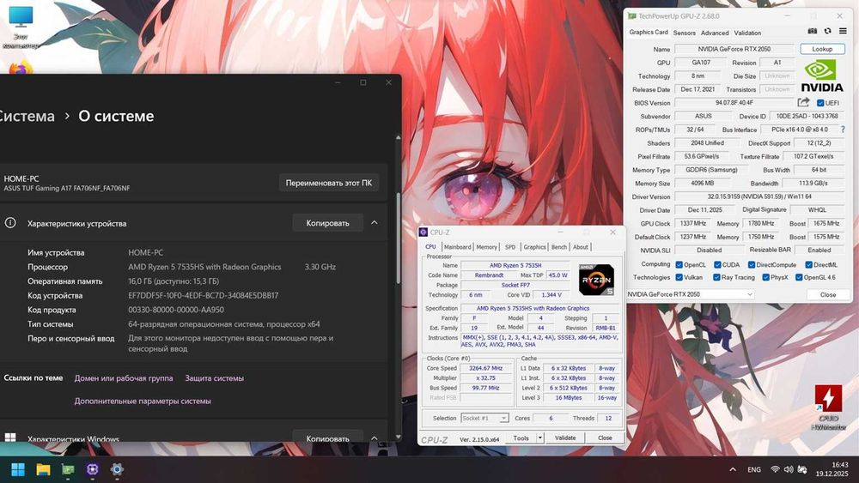Click the info icon beside Характеристики устройства
This screenshot has width=859, height=483.
pos(9,223)
